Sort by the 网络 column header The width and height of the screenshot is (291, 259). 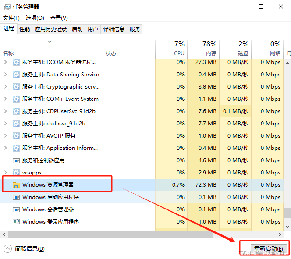tap(267, 50)
